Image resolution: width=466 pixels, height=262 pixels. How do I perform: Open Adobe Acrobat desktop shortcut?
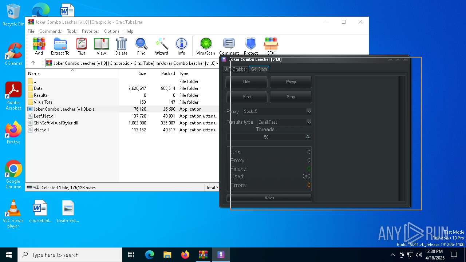[13, 96]
